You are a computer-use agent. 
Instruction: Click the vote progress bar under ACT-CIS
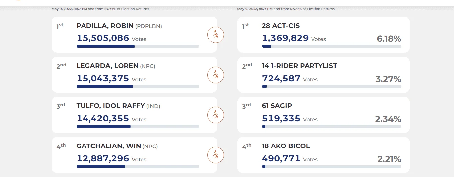click(x=332, y=46)
